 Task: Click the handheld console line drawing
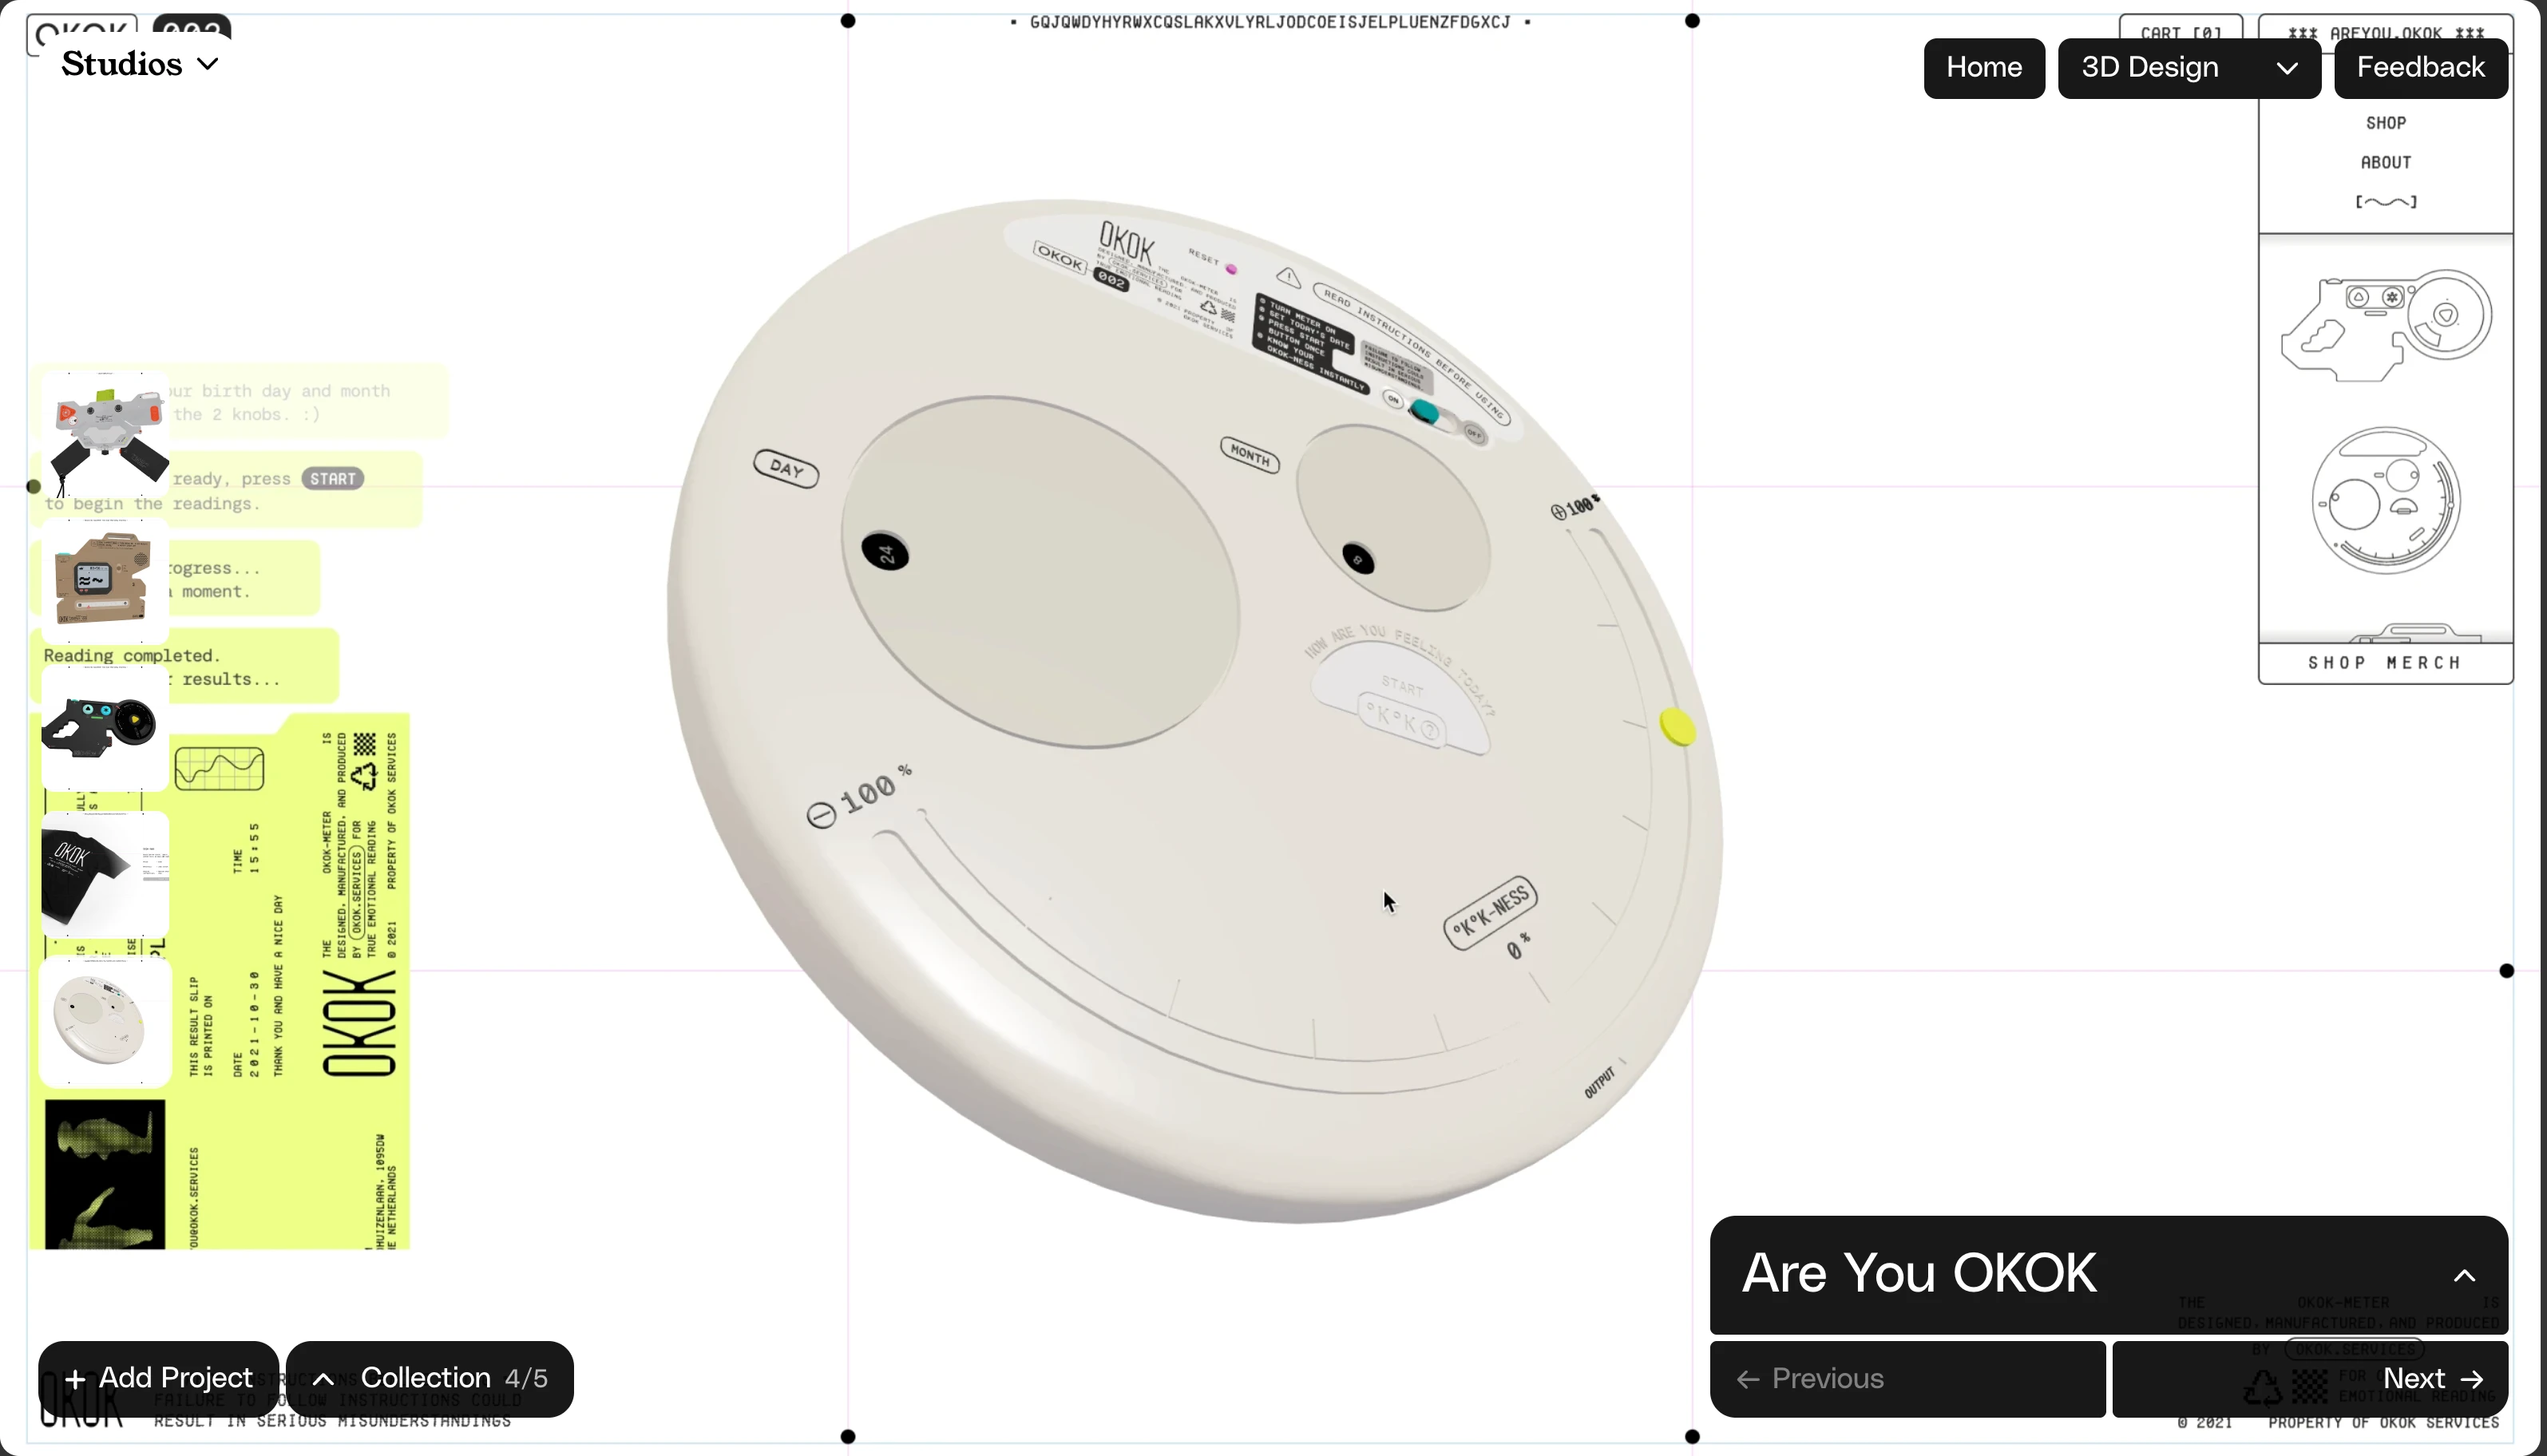(x=2385, y=325)
